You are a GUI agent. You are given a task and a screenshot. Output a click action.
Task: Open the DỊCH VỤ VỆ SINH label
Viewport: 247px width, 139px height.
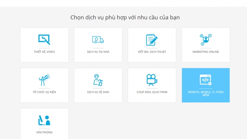click(x=98, y=92)
